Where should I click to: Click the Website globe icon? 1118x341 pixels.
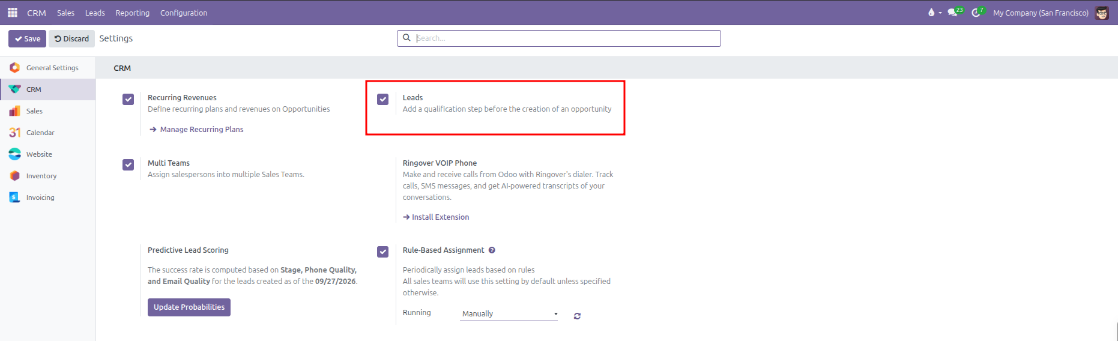[14, 154]
